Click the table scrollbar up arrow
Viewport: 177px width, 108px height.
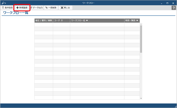point(141,24)
